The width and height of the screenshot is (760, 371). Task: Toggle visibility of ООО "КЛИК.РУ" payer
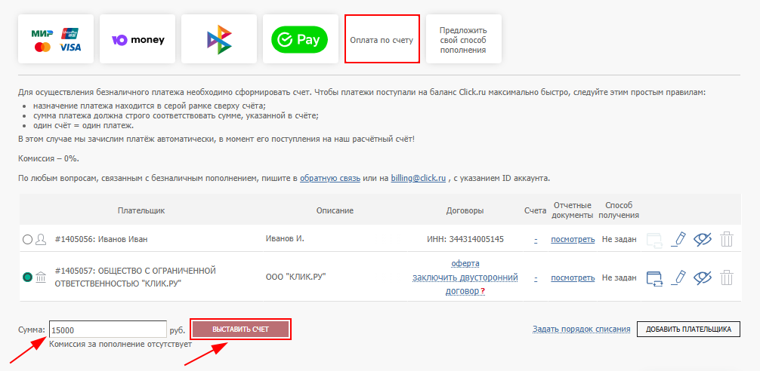[x=703, y=277]
